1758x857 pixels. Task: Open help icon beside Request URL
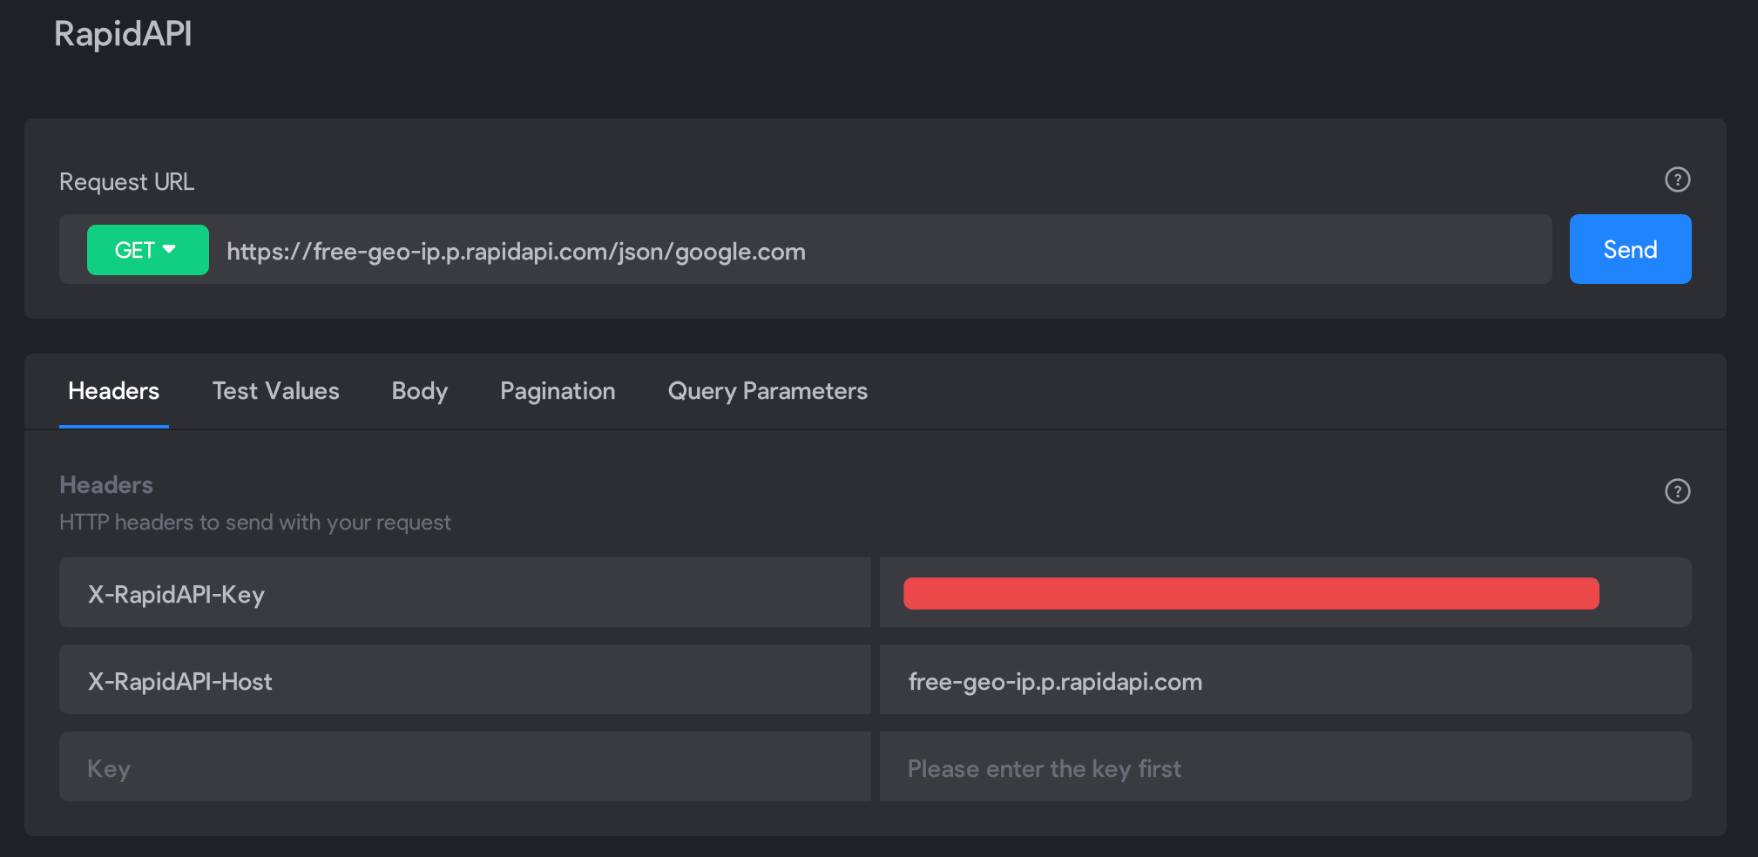(1677, 179)
